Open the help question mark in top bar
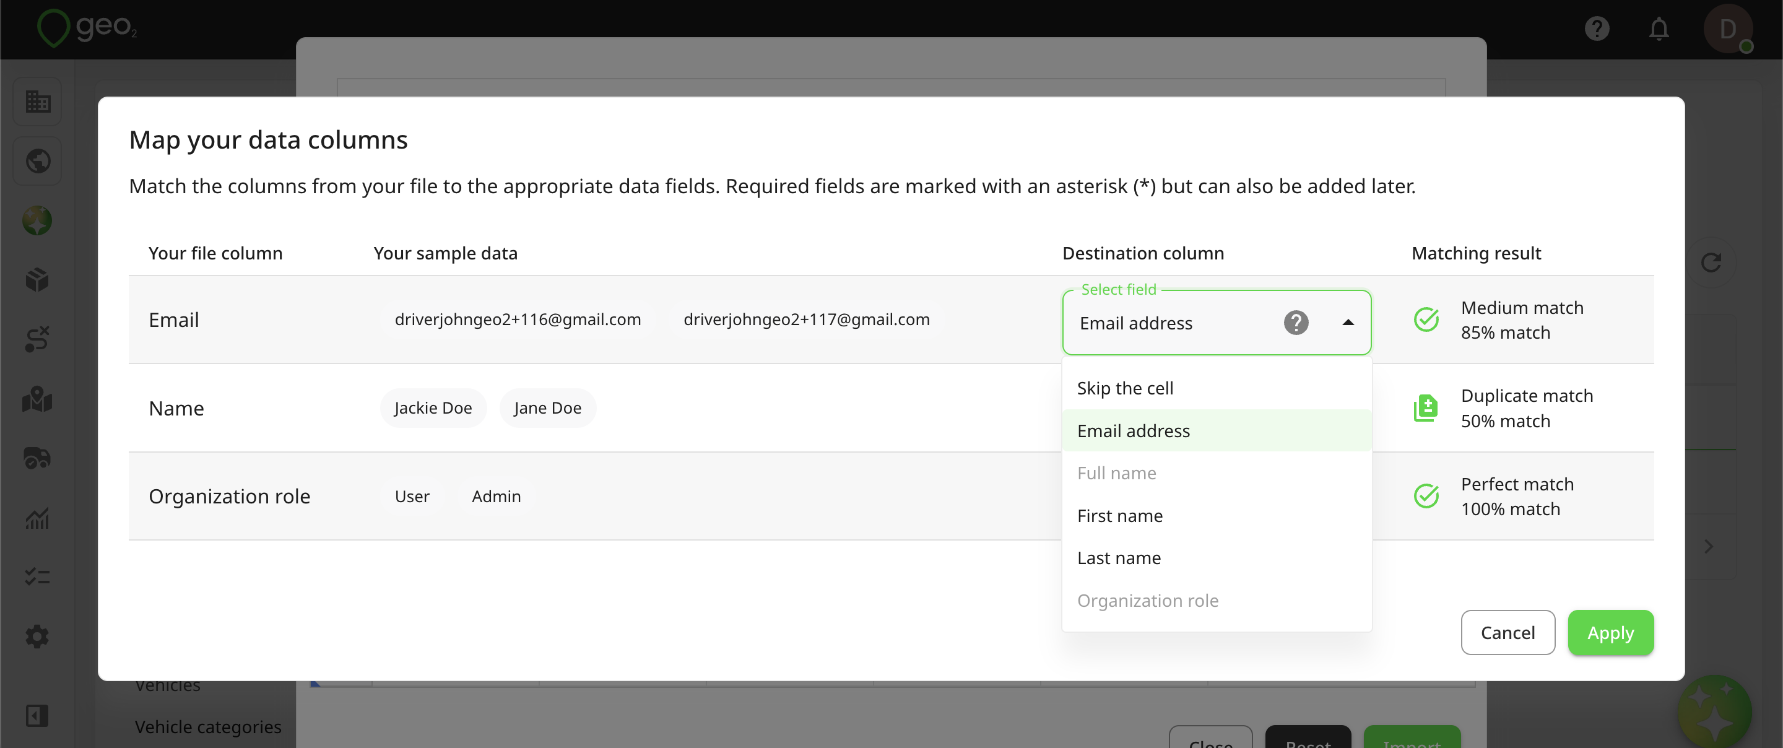This screenshot has height=748, width=1783. pyautogui.click(x=1597, y=28)
